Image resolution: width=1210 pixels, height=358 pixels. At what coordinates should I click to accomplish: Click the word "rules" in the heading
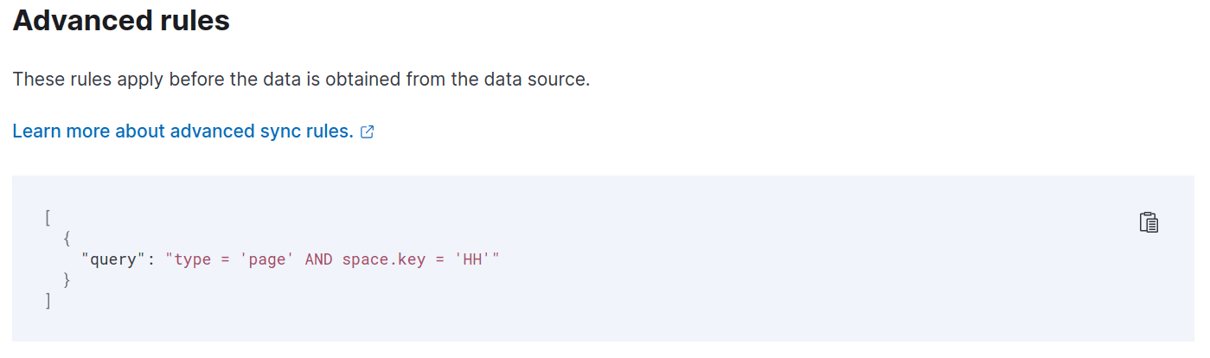pos(194,22)
